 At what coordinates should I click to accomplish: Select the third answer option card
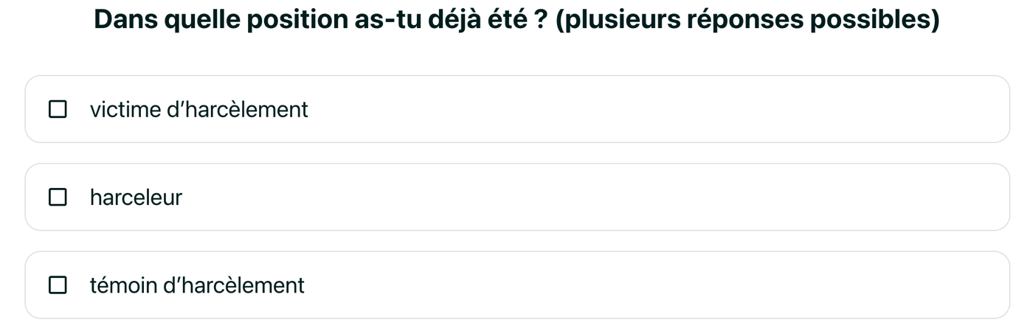pyautogui.click(x=516, y=285)
